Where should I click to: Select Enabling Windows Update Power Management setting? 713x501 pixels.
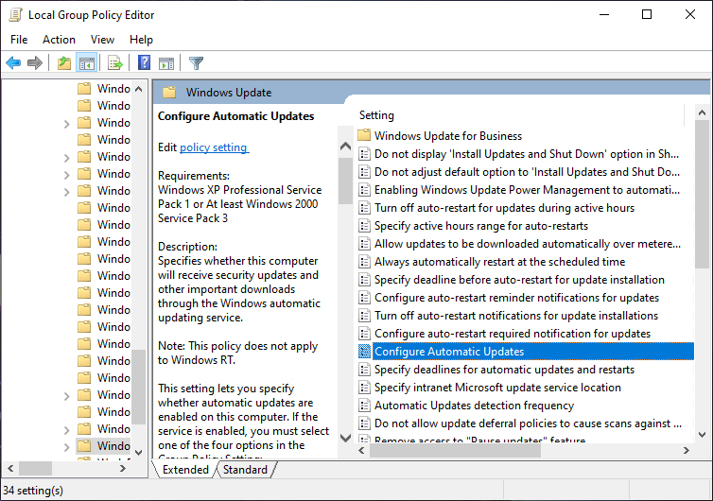(525, 190)
